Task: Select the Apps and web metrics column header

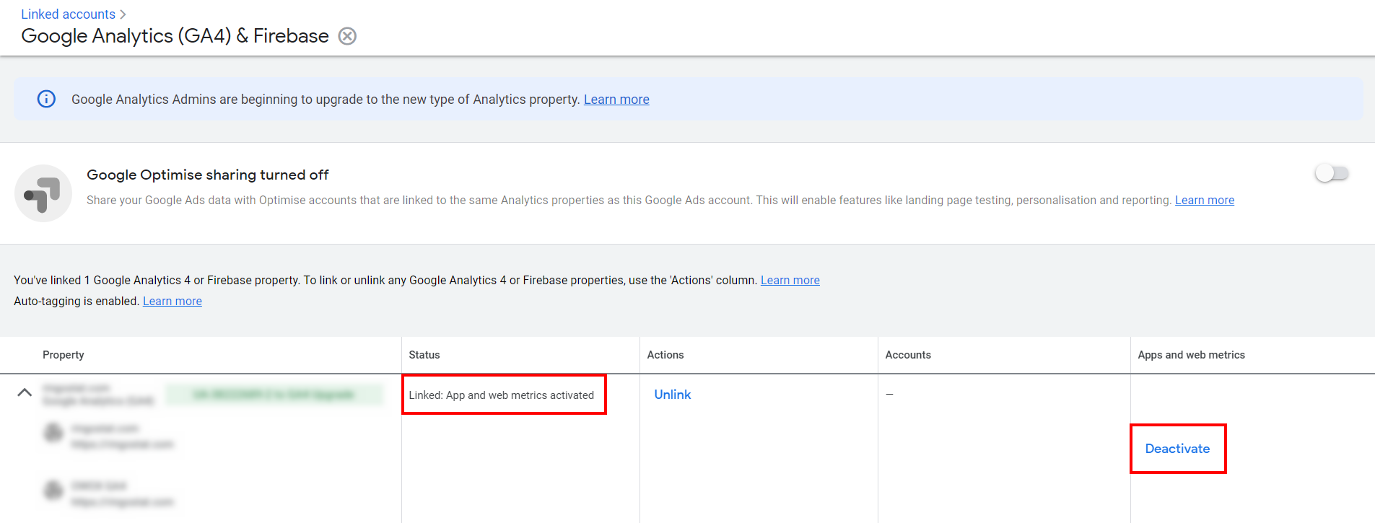Action: [x=1192, y=355]
